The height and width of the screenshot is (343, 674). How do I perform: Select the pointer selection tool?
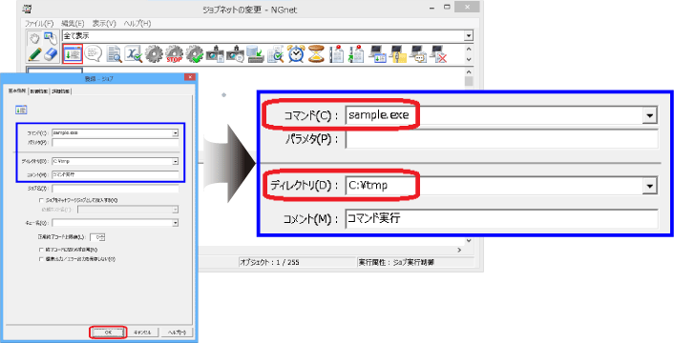(x=51, y=39)
